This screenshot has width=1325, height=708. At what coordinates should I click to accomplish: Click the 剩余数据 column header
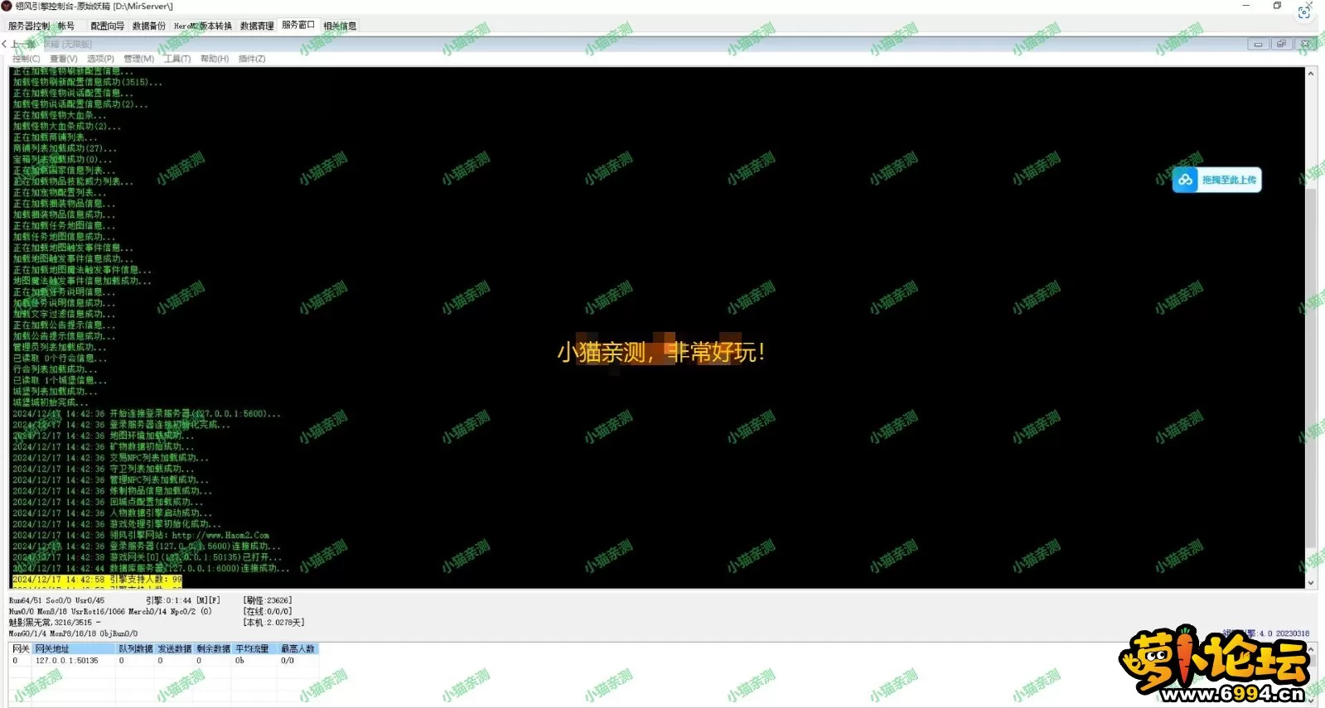click(213, 649)
